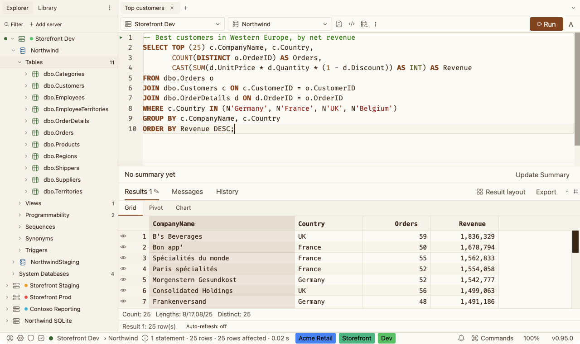Expand the System Databases node

tap(13, 274)
